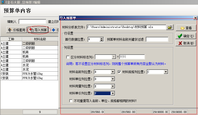198x115 pixels.
Task: Click the last 2919000.00 footer total
Action: (179, 112)
